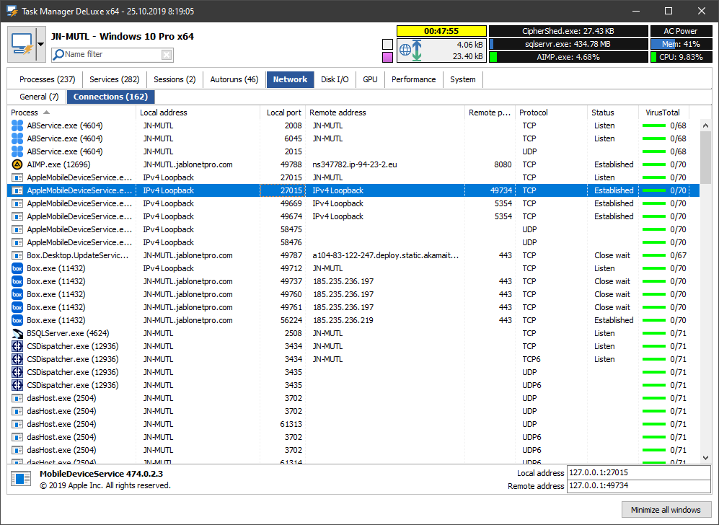Click Box.Desktop.UpdateService process icon
The height and width of the screenshot is (525, 719).
coord(17,255)
